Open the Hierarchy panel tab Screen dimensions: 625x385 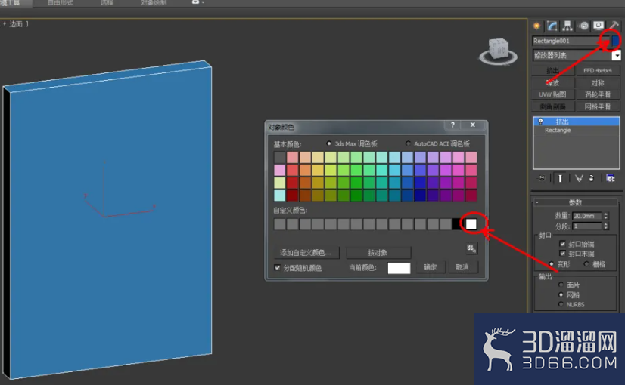(x=567, y=26)
